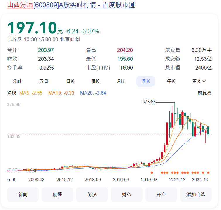Click the 2010-12 date axis label
Screen dimensions: 221x210
click(65, 180)
